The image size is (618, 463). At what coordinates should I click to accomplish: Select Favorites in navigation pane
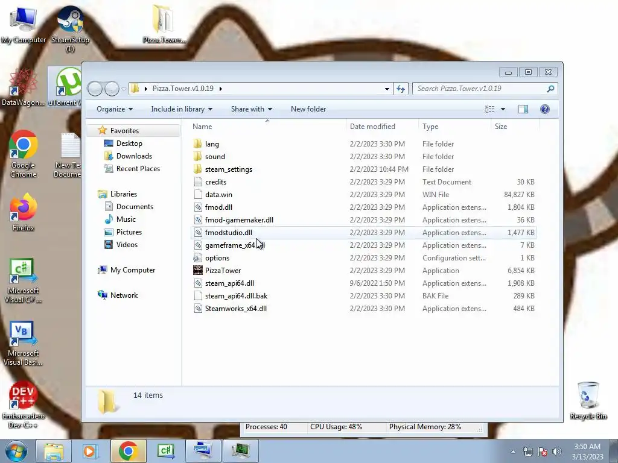(124, 130)
